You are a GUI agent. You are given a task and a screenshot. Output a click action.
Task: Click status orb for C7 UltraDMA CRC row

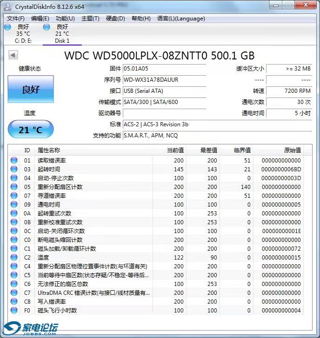[x=14, y=292]
